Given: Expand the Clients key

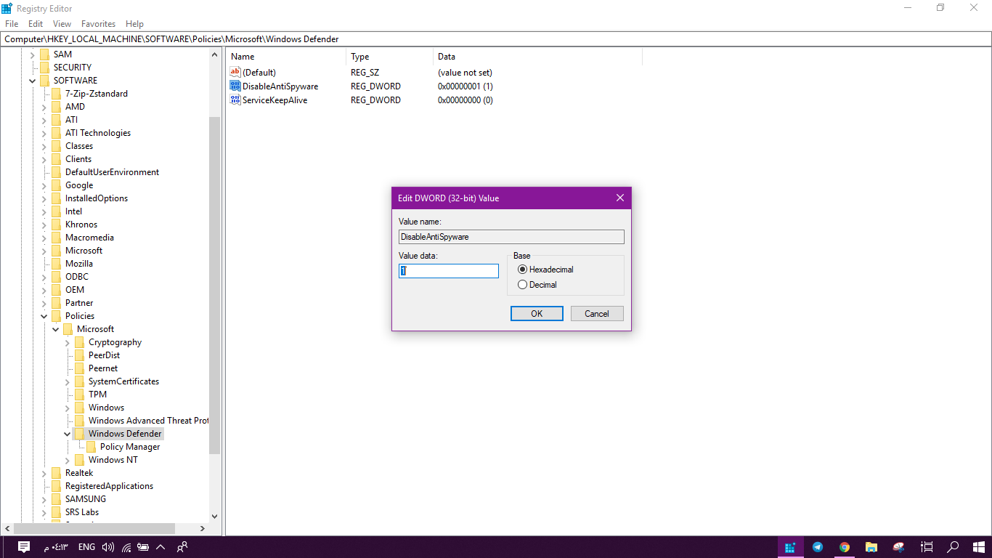Looking at the screenshot, I should click(44, 159).
